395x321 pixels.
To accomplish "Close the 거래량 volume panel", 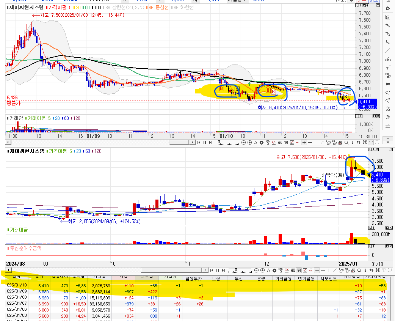I will [378, 116].
